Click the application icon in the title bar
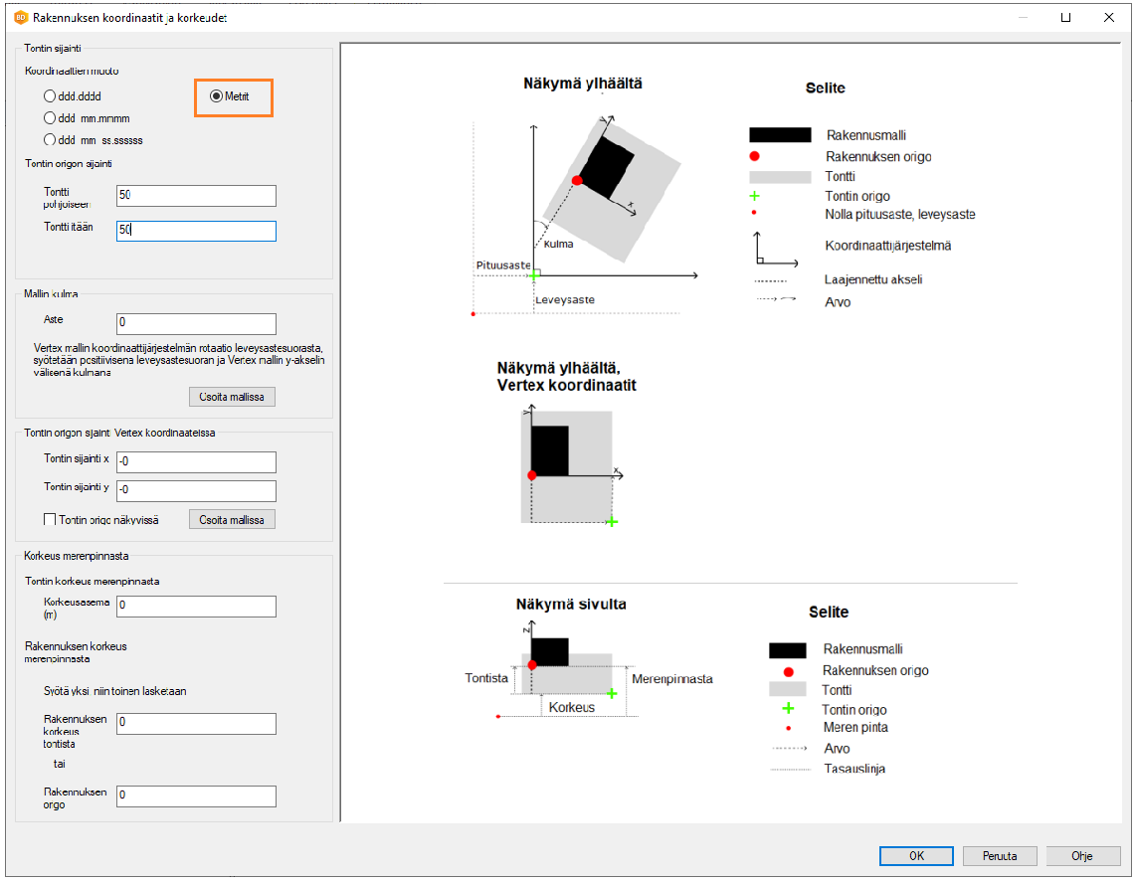This screenshot has height=882, width=1136. [20, 18]
